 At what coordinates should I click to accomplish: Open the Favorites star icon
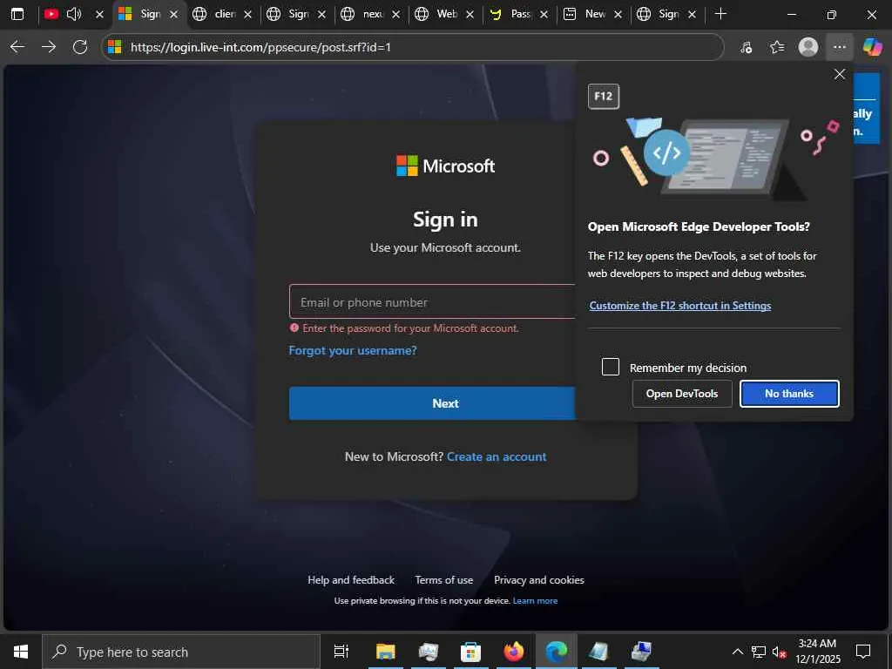pos(777,47)
